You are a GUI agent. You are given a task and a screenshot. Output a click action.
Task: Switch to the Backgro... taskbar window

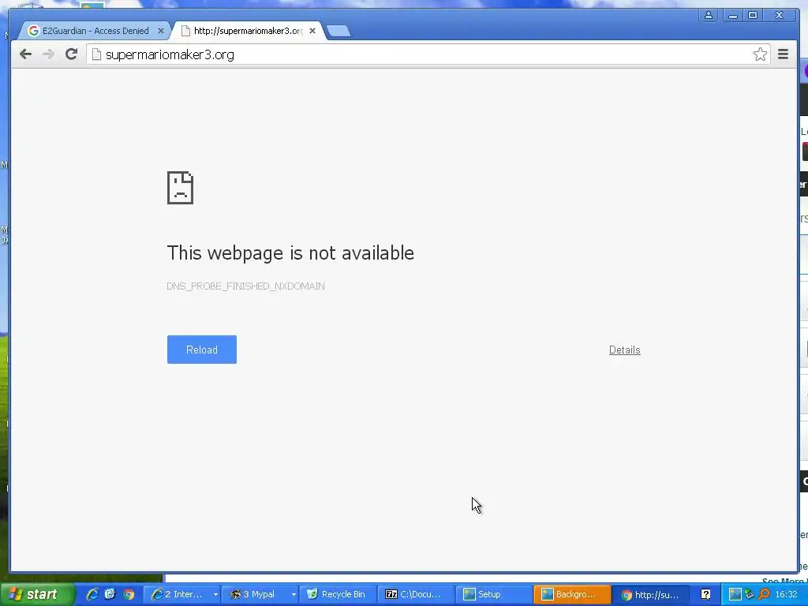click(x=572, y=594)
